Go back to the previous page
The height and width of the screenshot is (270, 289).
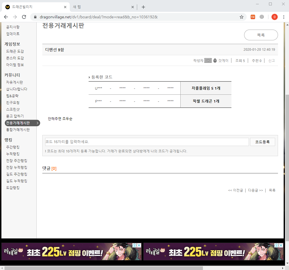point(6,17)
